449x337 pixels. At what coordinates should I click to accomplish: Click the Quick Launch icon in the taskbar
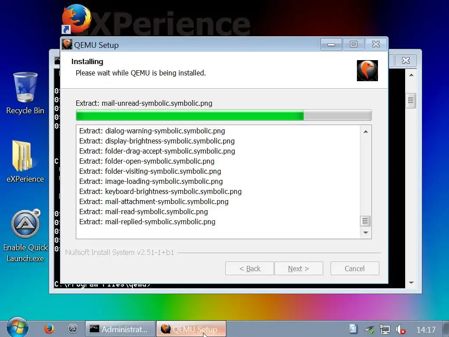[x=73, y=329]
